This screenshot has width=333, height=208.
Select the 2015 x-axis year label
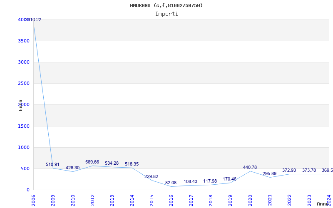(x=152, y=201)
